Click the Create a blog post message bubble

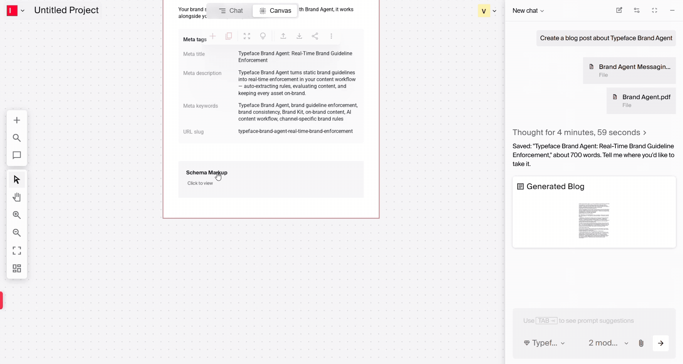606,38
